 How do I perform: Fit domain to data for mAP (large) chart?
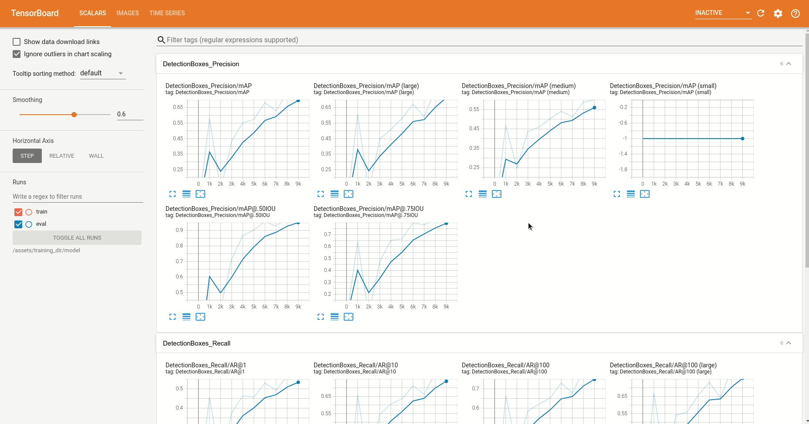click(x=349, y=194)
